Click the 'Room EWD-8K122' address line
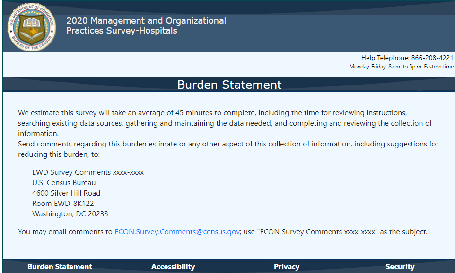Viewport: 455px width, 273px height. [63, 204]
